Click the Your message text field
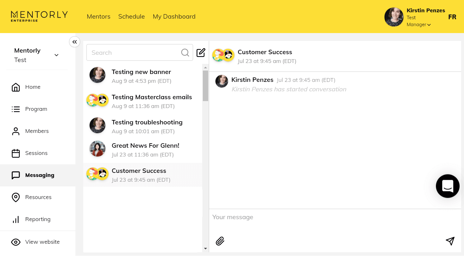This screenshot has width=464, height=256. (x=334, y=217)
